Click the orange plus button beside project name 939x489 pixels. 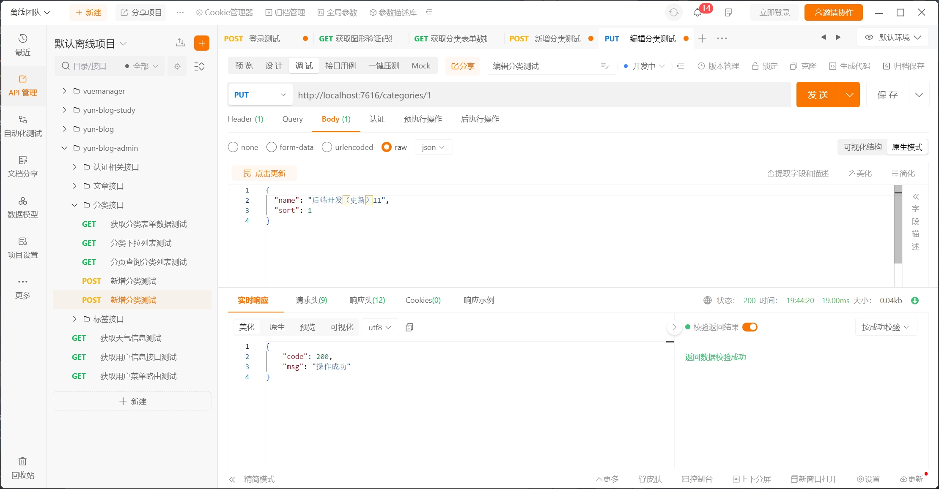pos(202,43)
